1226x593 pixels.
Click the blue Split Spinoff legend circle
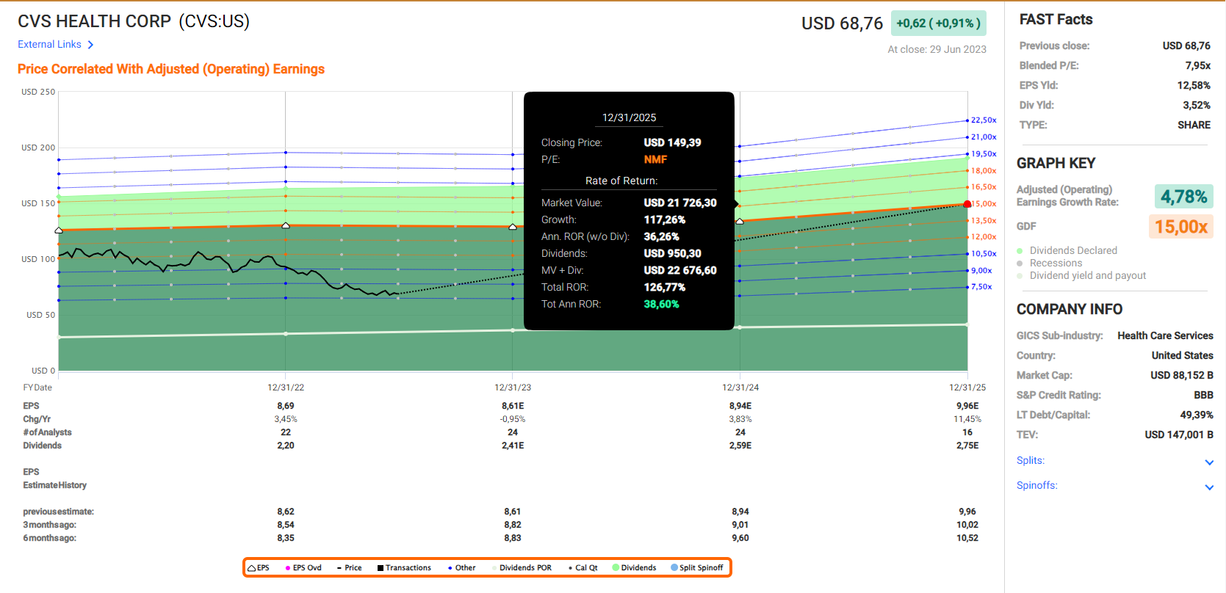[x=674, y=568]
